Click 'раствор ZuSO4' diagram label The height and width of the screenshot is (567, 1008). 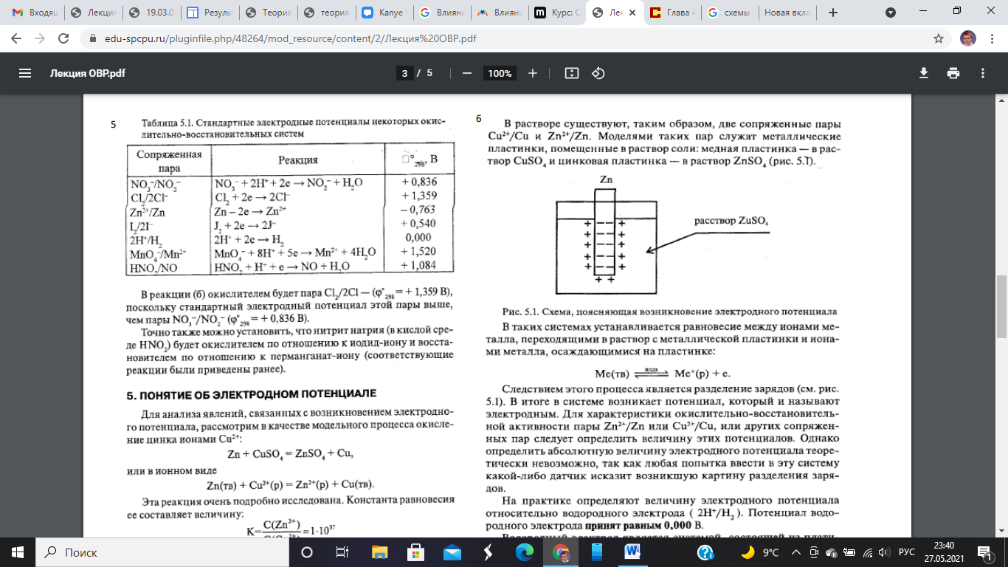(731, 221)
